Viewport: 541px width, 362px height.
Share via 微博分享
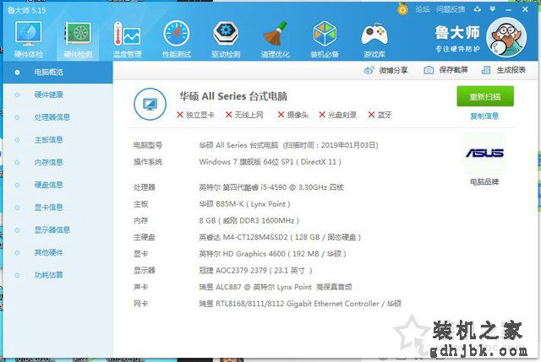(x=386, y=70)
